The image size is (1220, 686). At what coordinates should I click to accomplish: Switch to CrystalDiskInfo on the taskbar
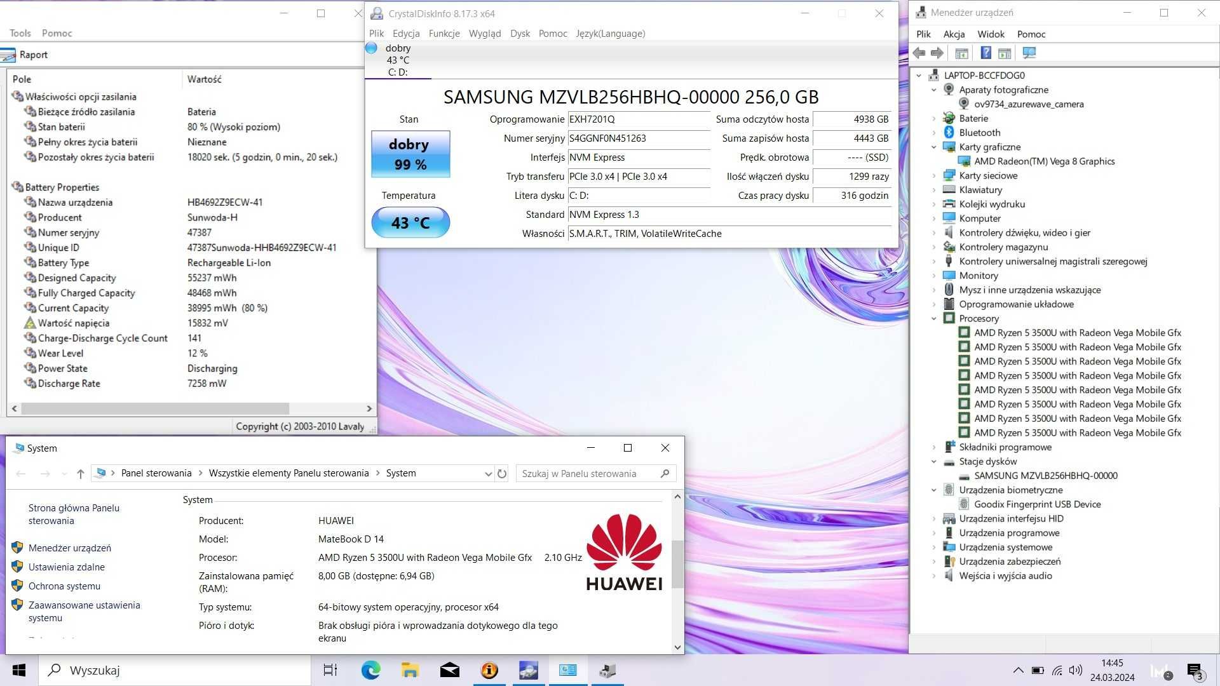[x=529, y=670]
